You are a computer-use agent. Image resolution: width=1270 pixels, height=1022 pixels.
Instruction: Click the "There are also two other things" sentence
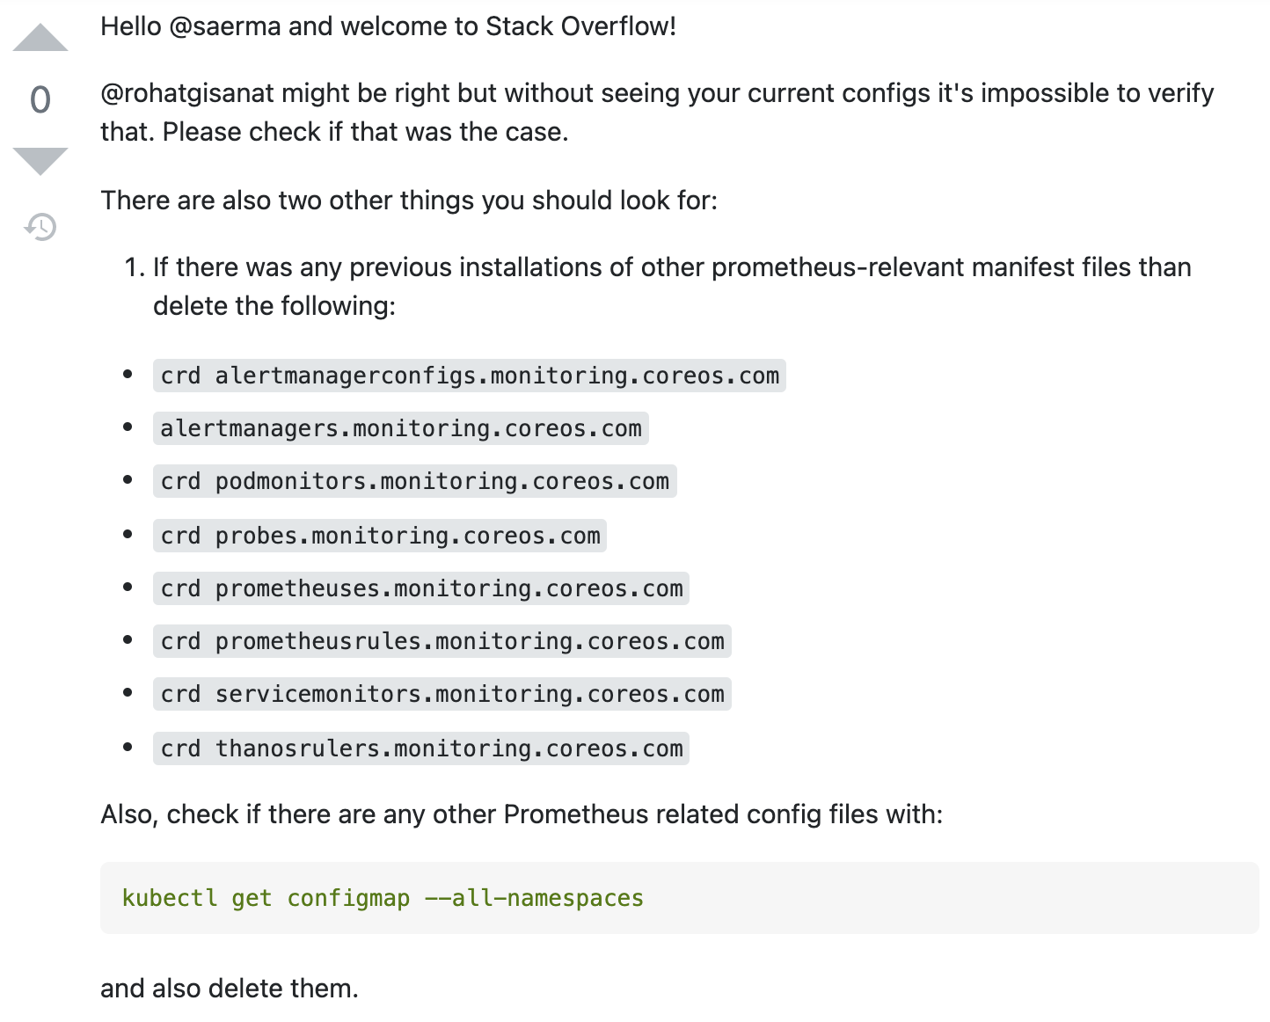409,201
